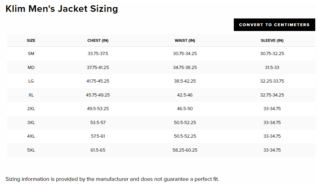This screenshot has height=184, width=317.
Task: Click chest value 61.5-65 for 5XL
Action: (98, 150)
